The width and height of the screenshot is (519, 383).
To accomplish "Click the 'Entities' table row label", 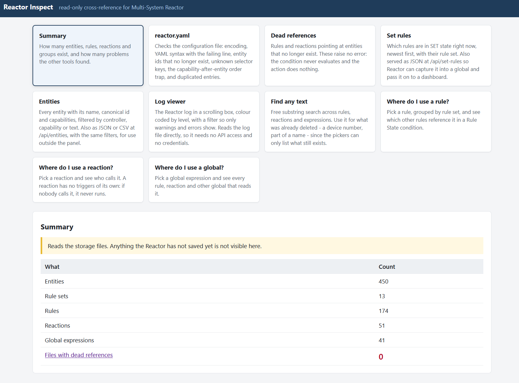I will [54, 281].
